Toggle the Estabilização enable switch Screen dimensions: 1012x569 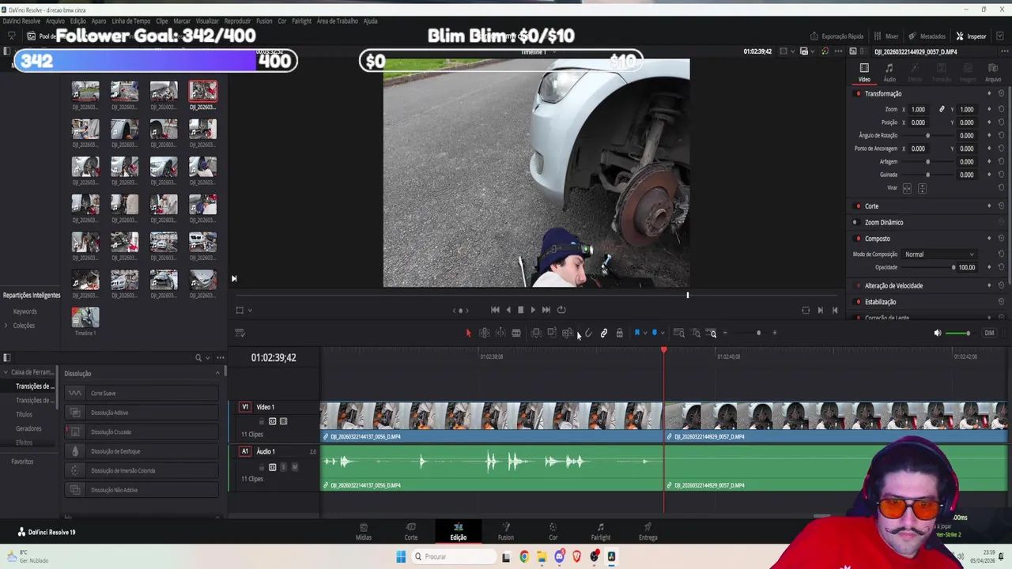(x=858, y=302)
